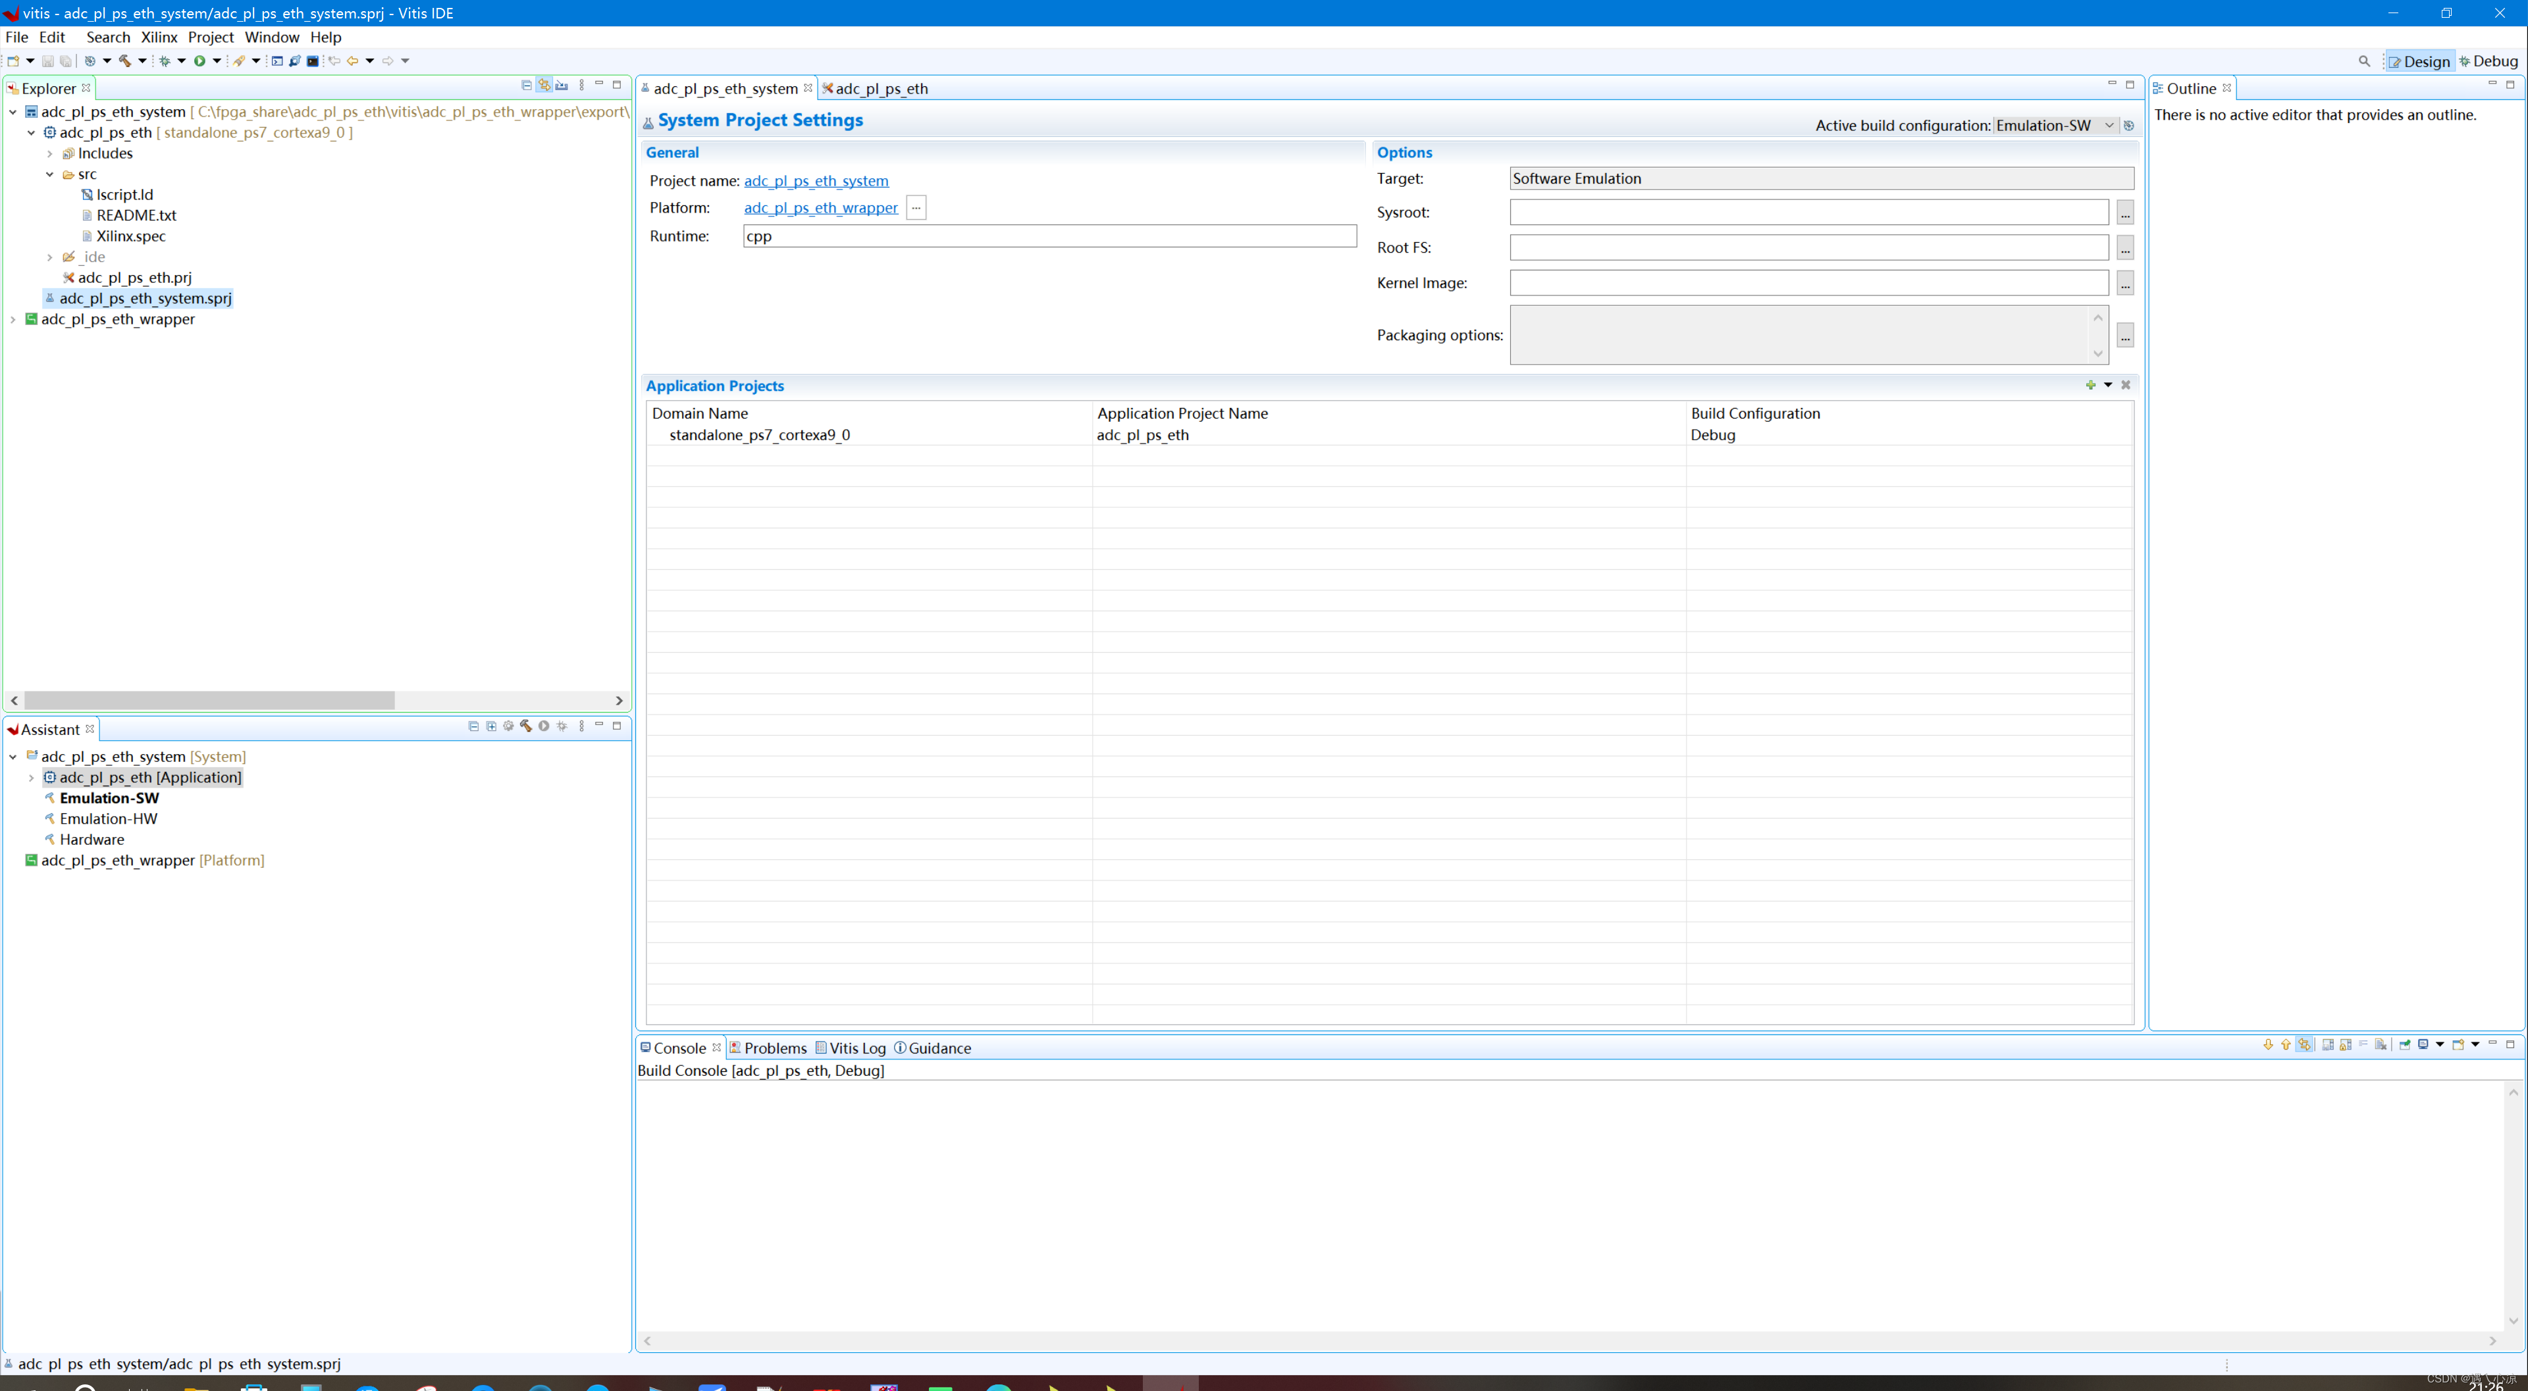Screen dimensions: 2528x1391
Task: Click the yellow Back navigation arrow in toolbar
Action: coord(352,61)
